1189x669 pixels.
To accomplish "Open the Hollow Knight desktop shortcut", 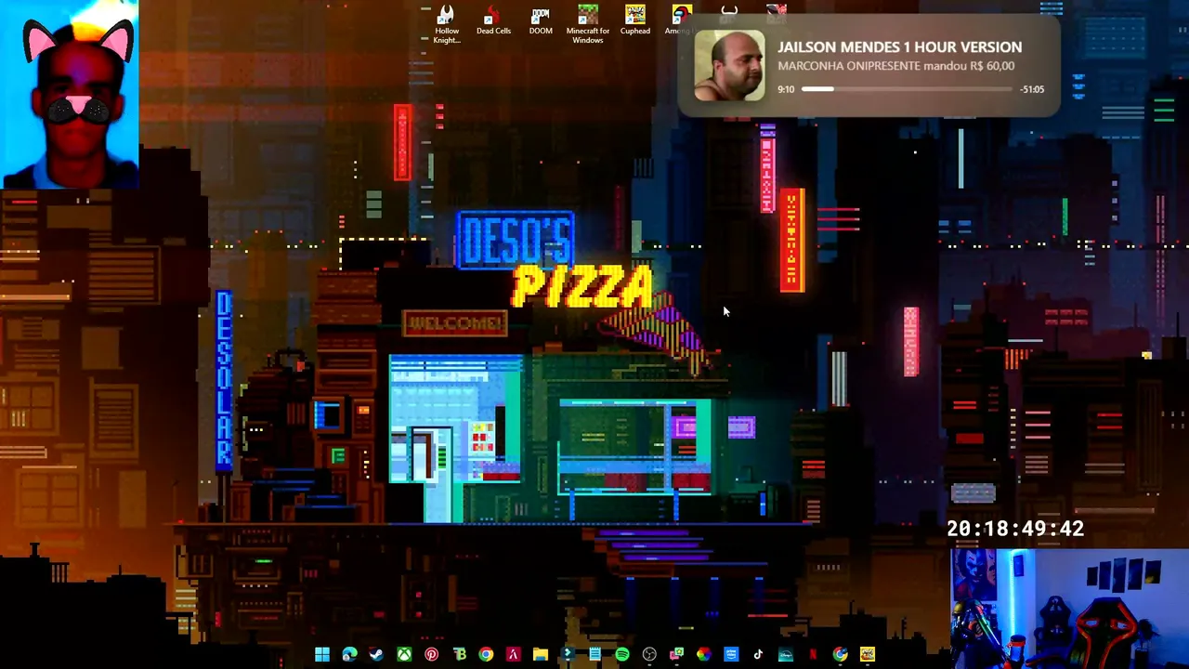I will pos(446,25).
